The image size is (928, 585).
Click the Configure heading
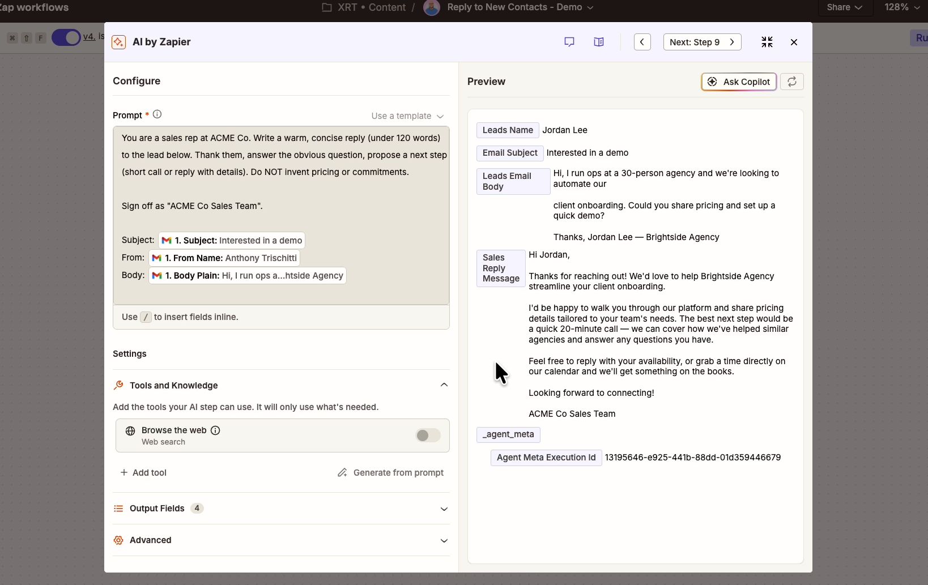tap(137, 81)
